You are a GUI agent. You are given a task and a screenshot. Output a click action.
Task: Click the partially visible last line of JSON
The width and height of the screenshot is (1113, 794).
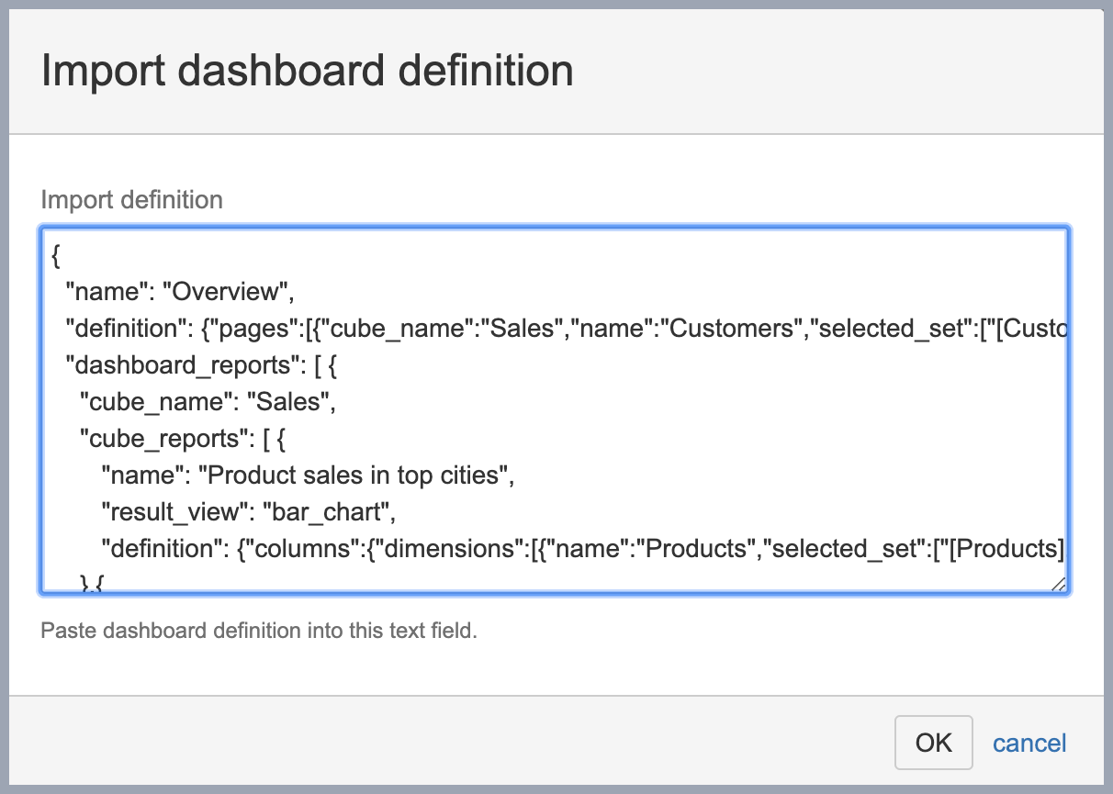[x=94, y=582]
